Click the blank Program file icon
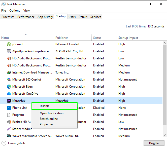The height and width of the screenshot is (149, 167). coord(9,115)
